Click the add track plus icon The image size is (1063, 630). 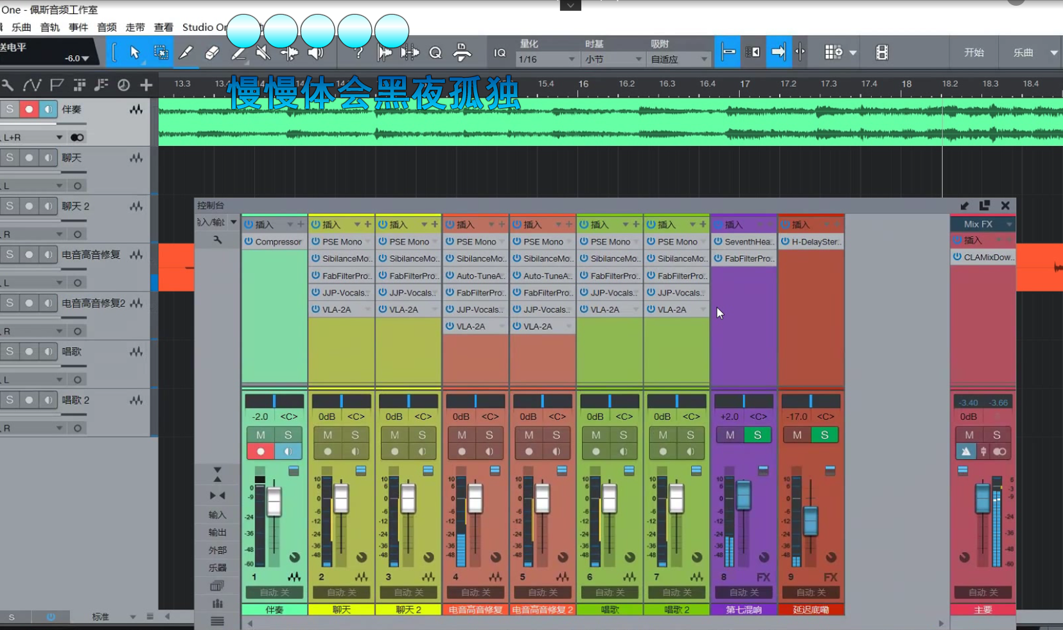point(146,85)
